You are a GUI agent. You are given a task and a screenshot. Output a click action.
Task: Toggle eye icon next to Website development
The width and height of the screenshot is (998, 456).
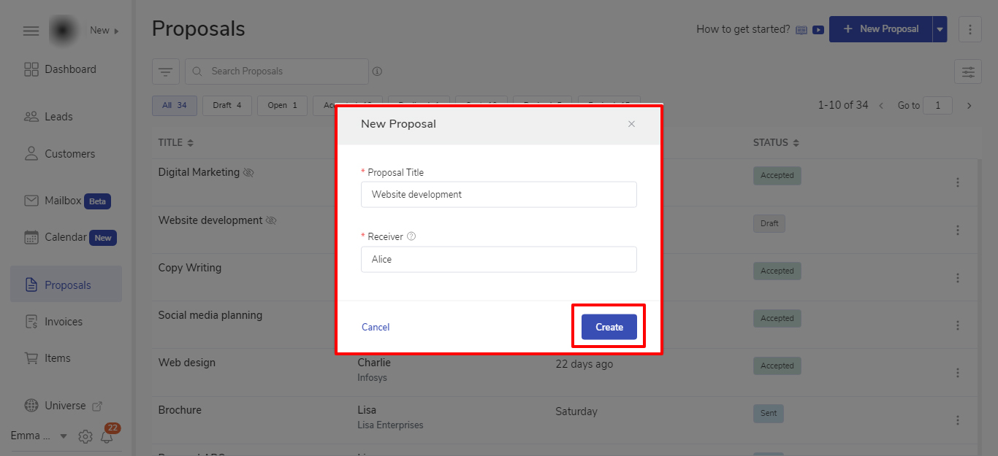pyautogui.click(x=271, y=220)
